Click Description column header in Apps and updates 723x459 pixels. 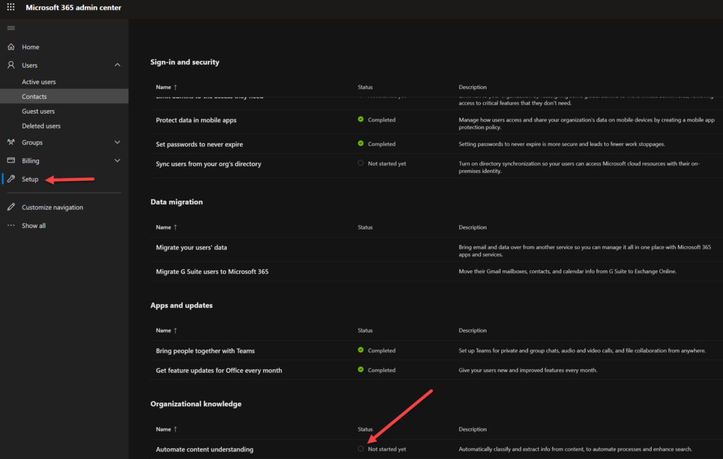point(472,330)
